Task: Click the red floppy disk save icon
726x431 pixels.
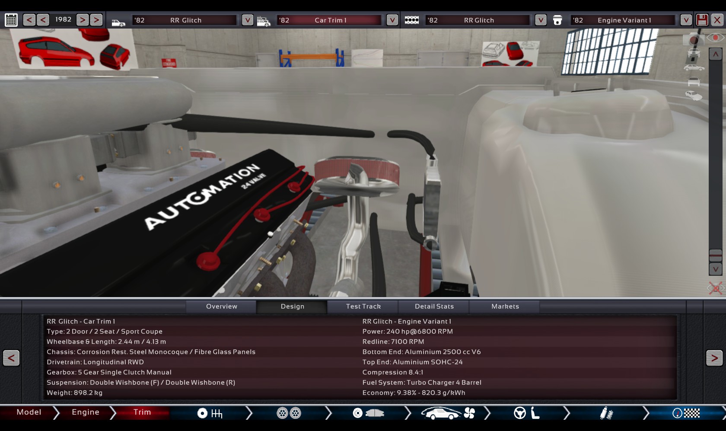Action: point(702,20)
